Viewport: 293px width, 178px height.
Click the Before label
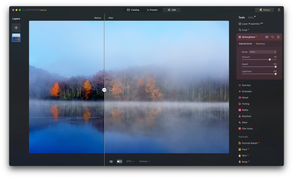(98, 18)
